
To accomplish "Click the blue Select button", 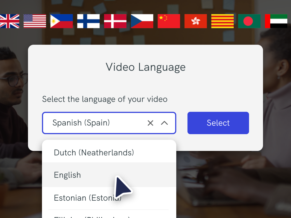I will click(x=218, y=123).
